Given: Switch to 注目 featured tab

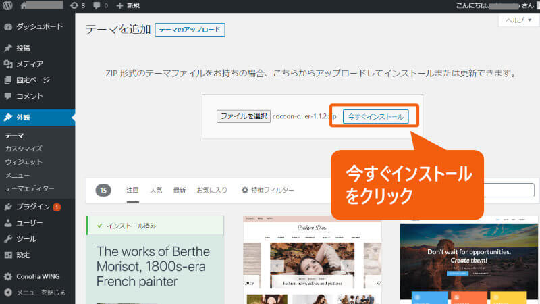Looking at the screenshot, I should coord(132,191).
